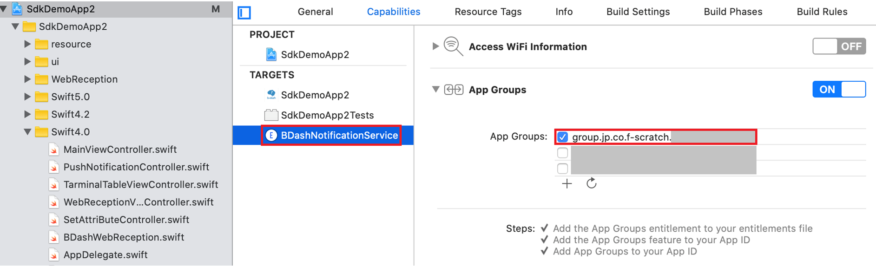The image size is (876, 267).
Task: Click the MainViewController.swift file icon
Action: (54, 150)
